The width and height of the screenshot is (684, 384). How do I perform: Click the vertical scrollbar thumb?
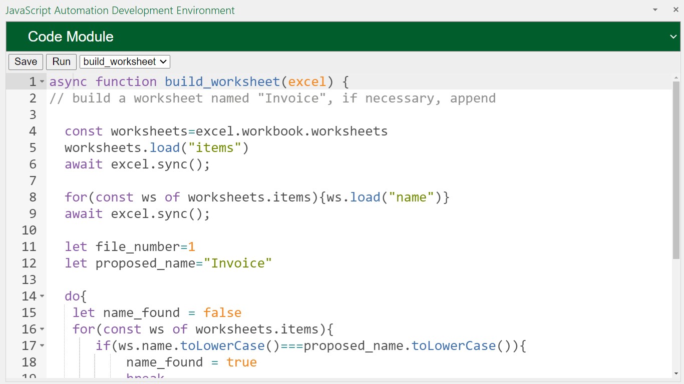[x=676, y=170]
